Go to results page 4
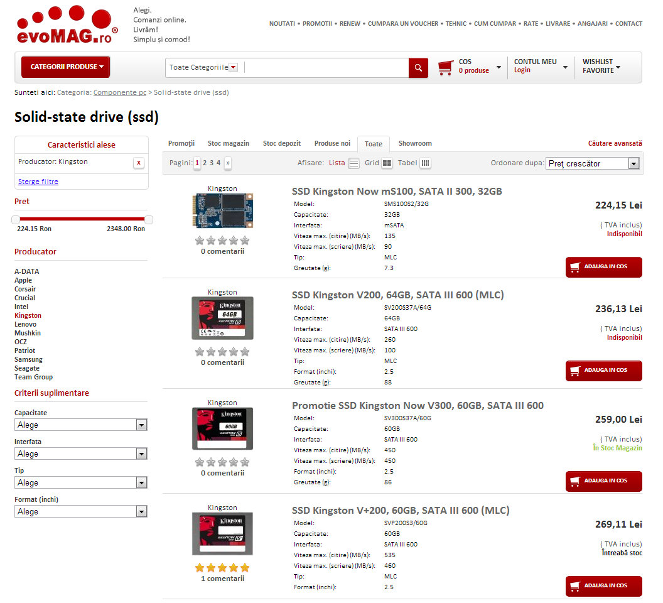Screen dimensions: 663x603 click(x=218, y=163)
